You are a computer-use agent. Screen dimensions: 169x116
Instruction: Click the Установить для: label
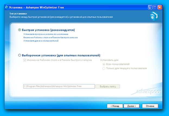[110, 60]
